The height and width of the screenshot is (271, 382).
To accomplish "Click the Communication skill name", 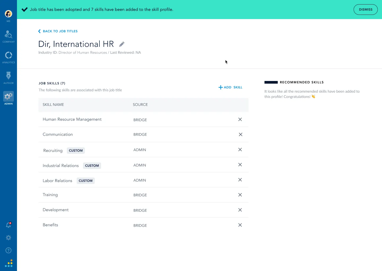I will 58,134.
